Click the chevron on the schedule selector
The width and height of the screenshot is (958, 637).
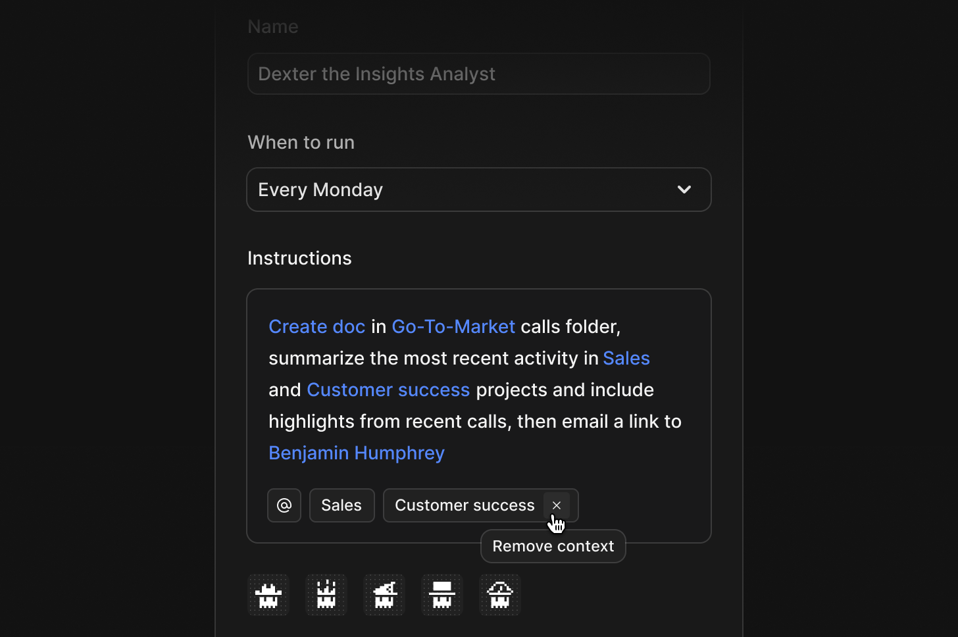tap(684, 190)
